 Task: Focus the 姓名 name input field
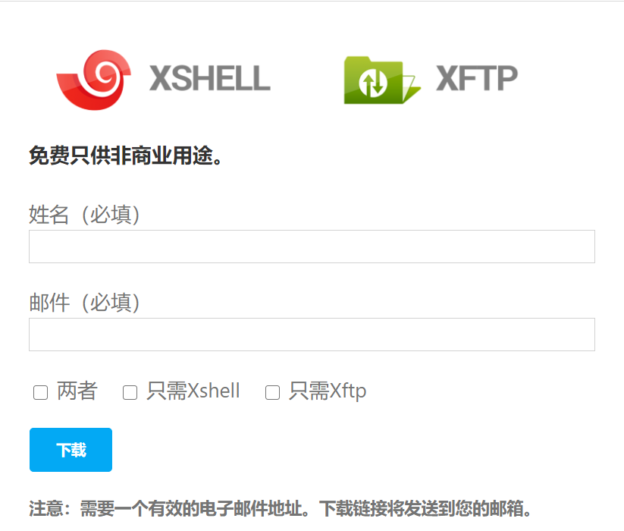[x=312, y=247]
